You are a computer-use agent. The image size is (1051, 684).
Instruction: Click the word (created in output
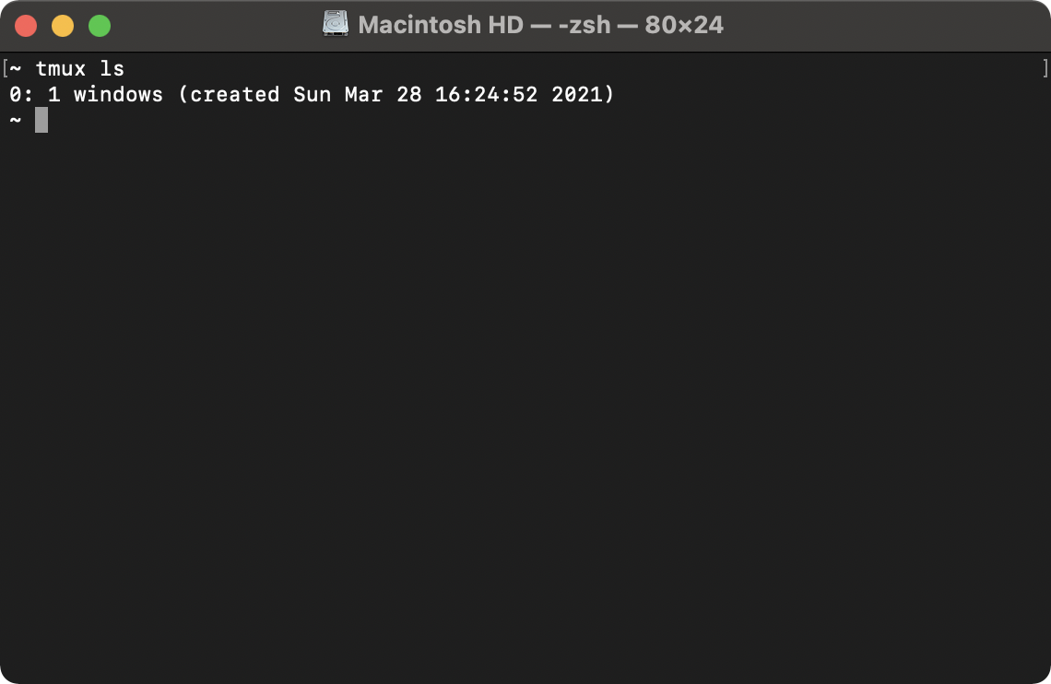(x=229, y=94)
